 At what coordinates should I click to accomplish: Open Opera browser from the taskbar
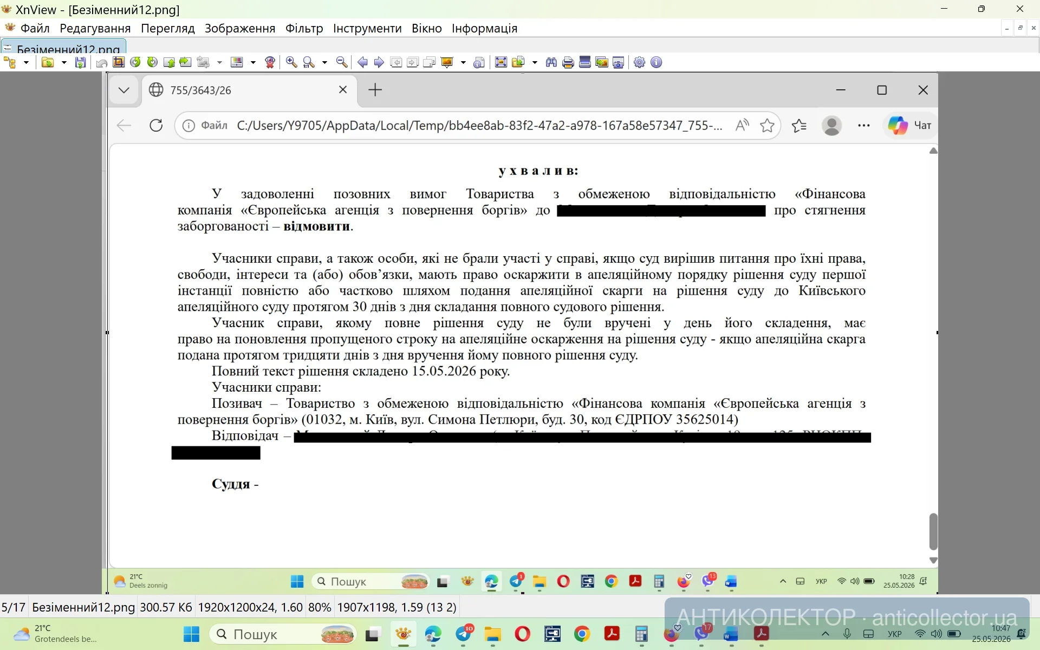(x=523, y=634)
